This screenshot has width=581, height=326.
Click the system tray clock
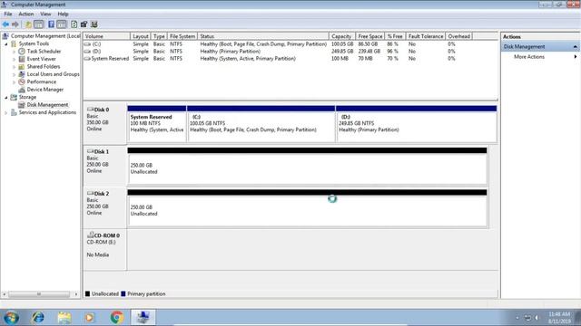click(559, 318)
